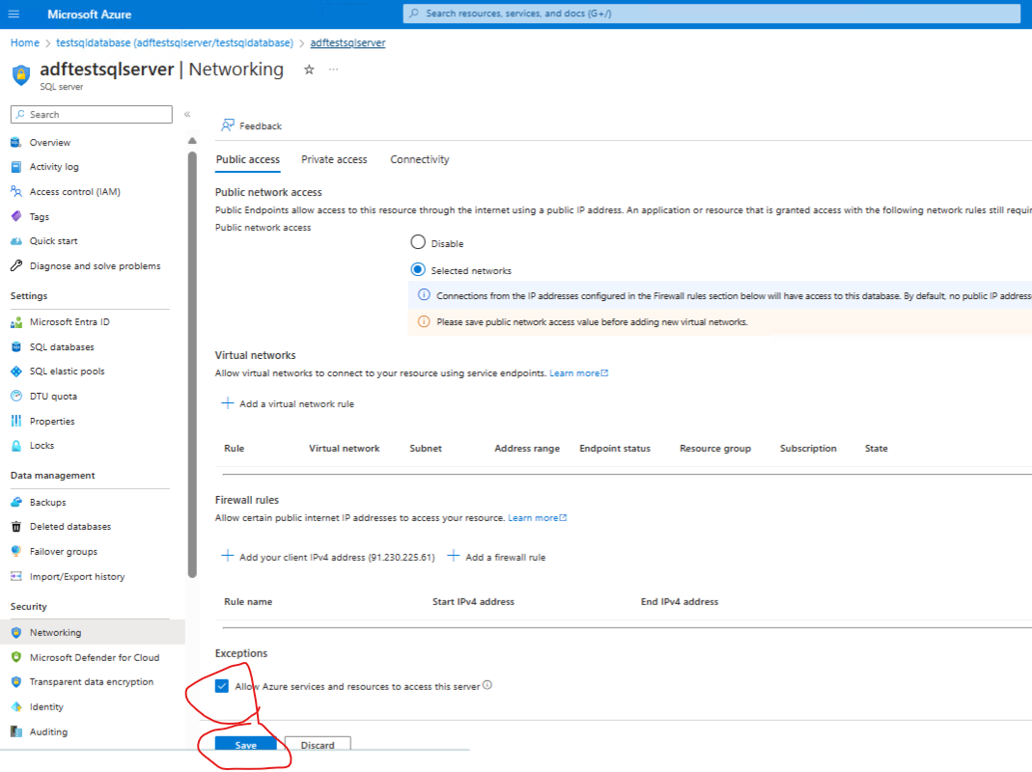Click the Activity log icon
This screenshot has height=772, width=1032.
16,167
